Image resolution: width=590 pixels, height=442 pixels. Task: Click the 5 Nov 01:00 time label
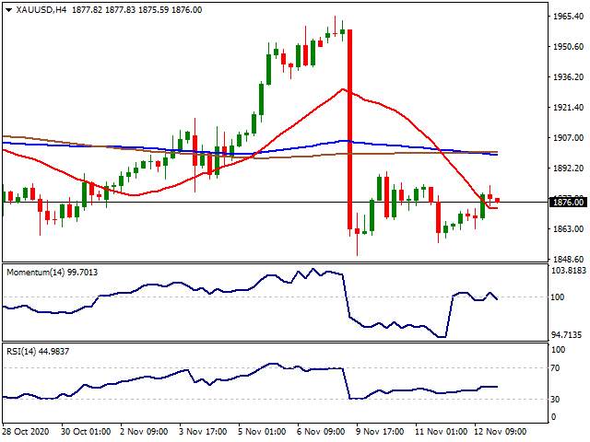(x=262, y=431)
